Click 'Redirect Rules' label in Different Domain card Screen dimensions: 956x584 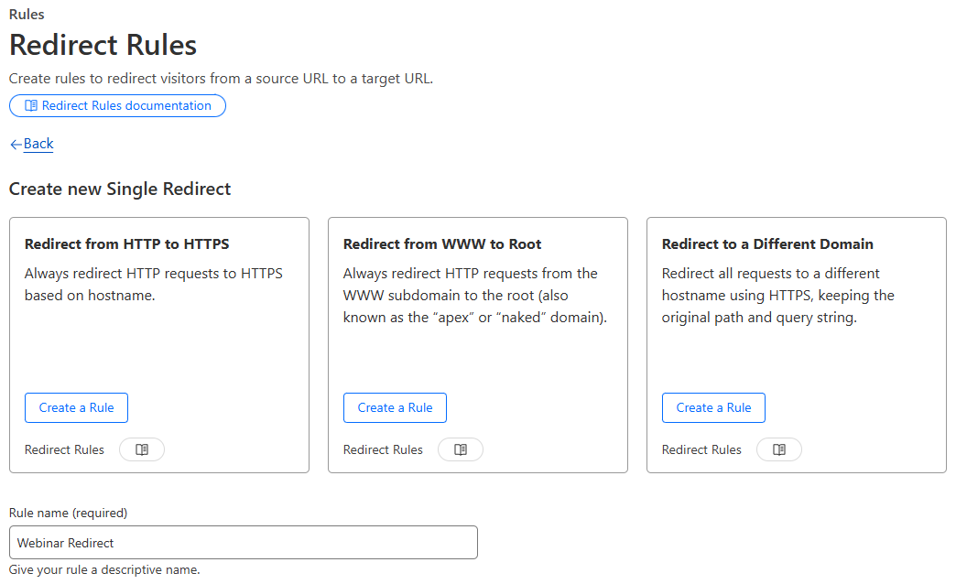pos(701,449)
